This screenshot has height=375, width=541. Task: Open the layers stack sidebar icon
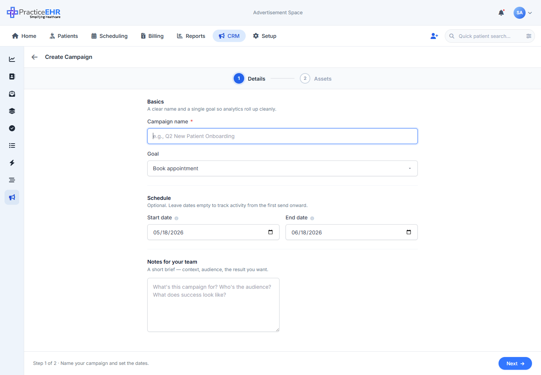(12, 111)
